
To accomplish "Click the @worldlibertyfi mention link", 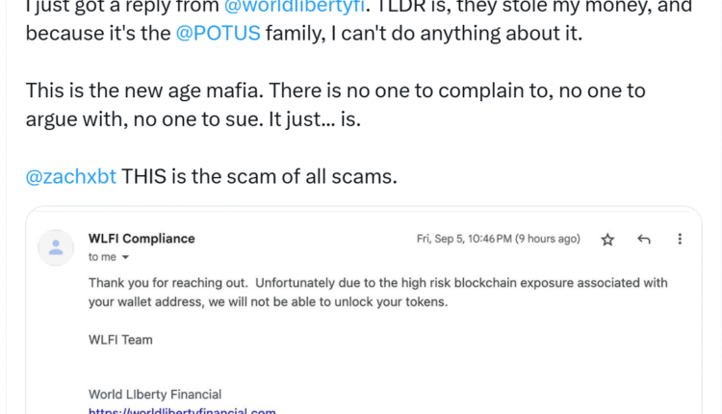I will click(294, 6).
